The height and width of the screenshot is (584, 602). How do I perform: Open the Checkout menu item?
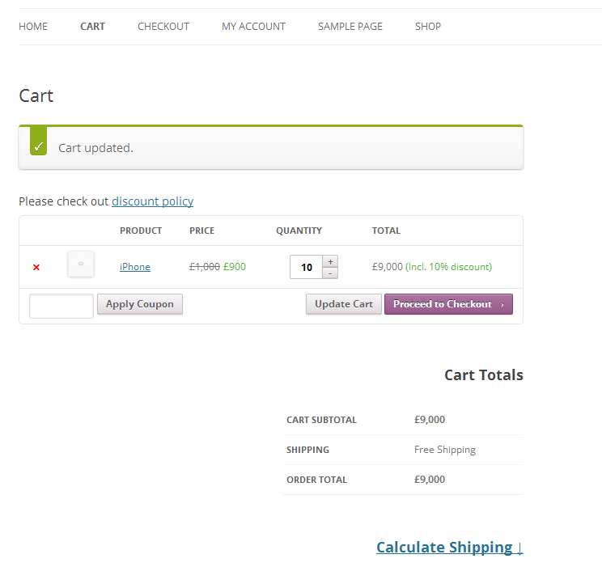point(163,27)
